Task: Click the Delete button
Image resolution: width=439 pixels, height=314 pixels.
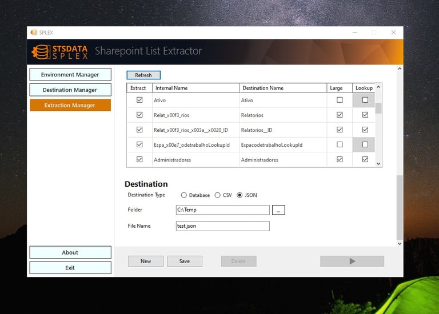Action: coord(238,261)
